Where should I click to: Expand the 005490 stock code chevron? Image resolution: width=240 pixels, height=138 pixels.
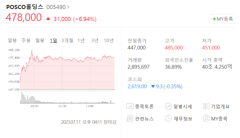(68, 7)
